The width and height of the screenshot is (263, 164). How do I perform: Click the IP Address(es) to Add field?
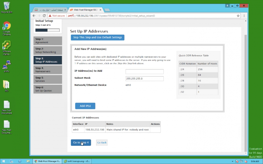(x=145, y=72)
